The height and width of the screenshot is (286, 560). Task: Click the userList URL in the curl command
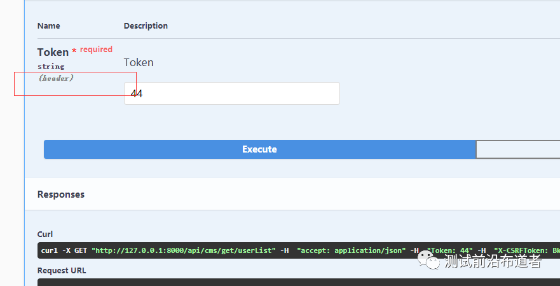coord(183,250)
